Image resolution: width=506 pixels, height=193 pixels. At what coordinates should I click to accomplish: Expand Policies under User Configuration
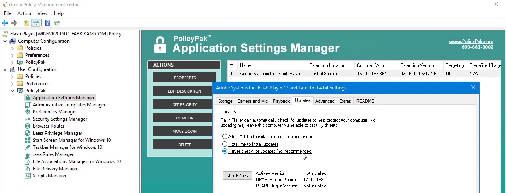click(x=13, y=76)
